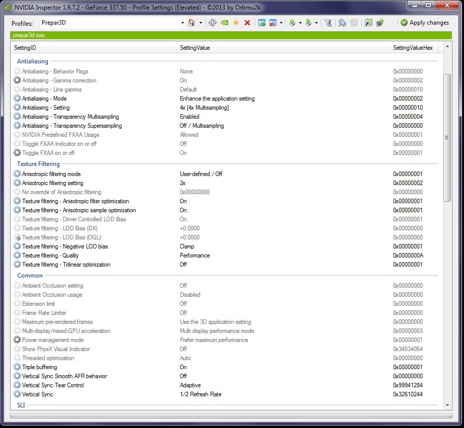Select the 'Maximum pre-rendered frames' row

tap(227, 322)
